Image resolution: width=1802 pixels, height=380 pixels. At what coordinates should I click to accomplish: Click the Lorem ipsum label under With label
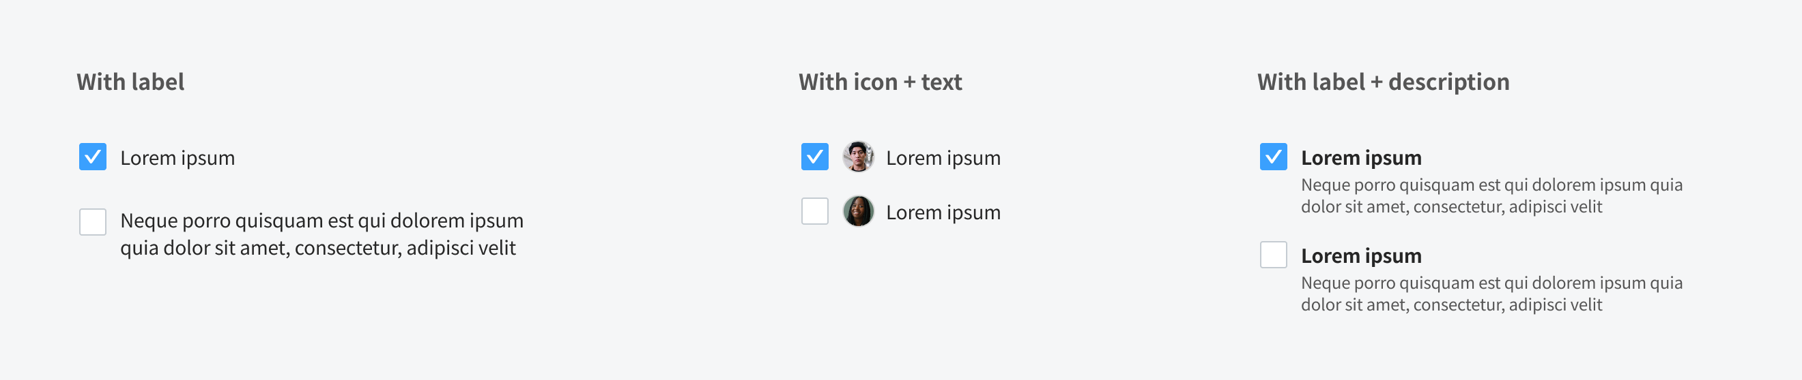click(177, 159)
